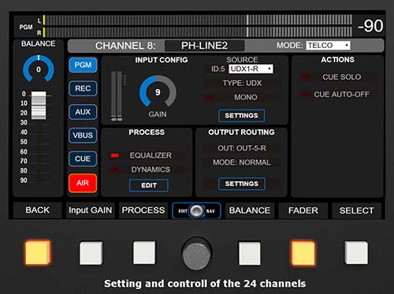Open input config SETTINGS
The width and height of the screenshot is (394, 294).
(x=241, y=116)
